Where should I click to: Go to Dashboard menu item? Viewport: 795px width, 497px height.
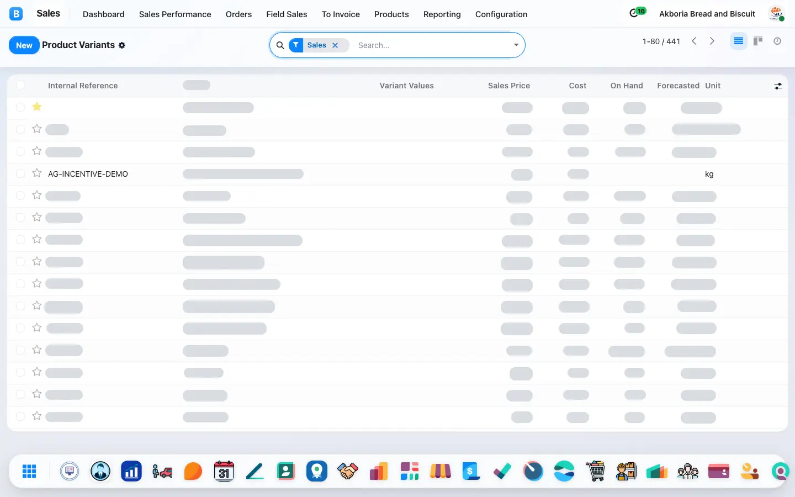104,14
